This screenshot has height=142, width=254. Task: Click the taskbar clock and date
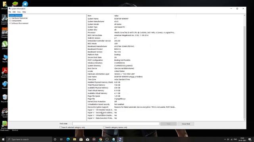242,139
